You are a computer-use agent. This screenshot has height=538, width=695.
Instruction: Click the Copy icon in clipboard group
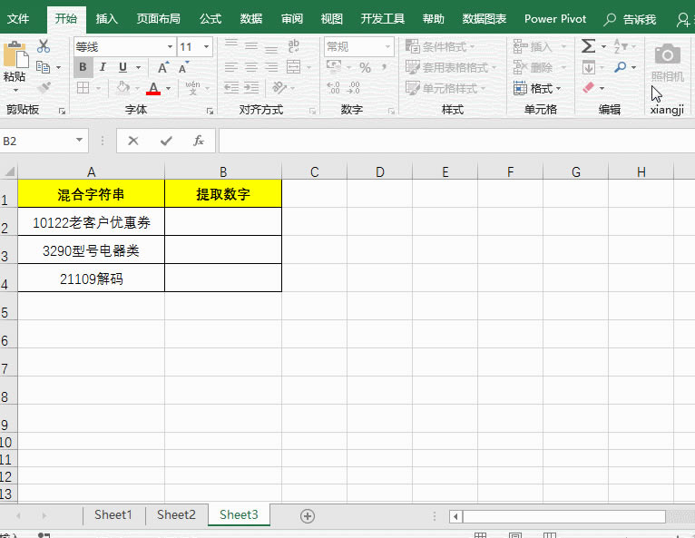coord(44,67)
